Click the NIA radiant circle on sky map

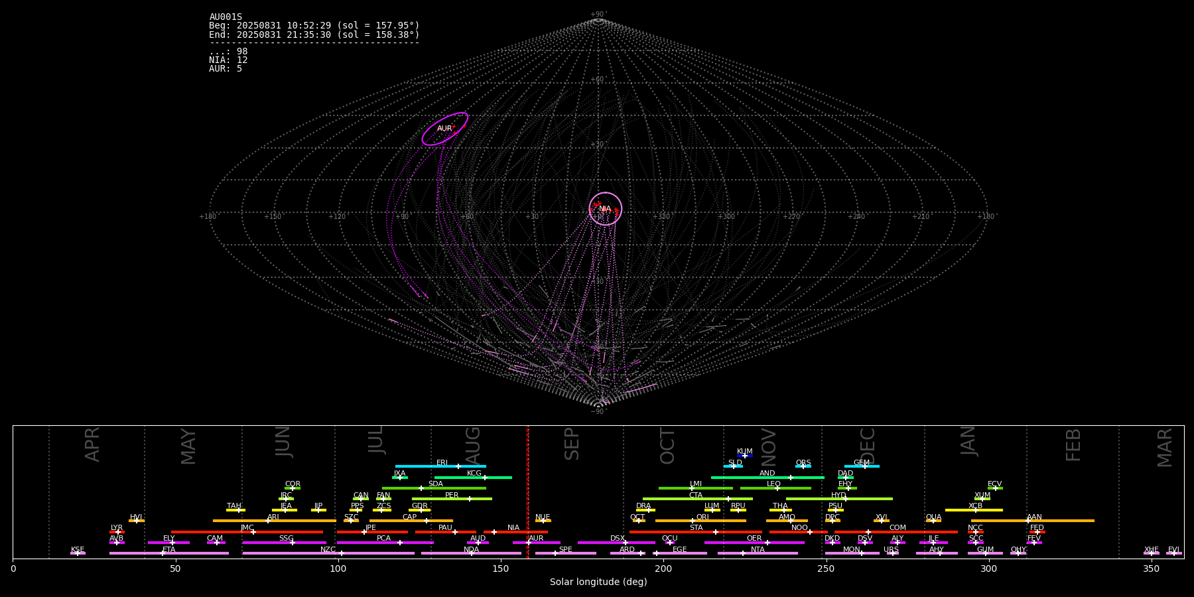pyautogui.click(x=605, y=209)
